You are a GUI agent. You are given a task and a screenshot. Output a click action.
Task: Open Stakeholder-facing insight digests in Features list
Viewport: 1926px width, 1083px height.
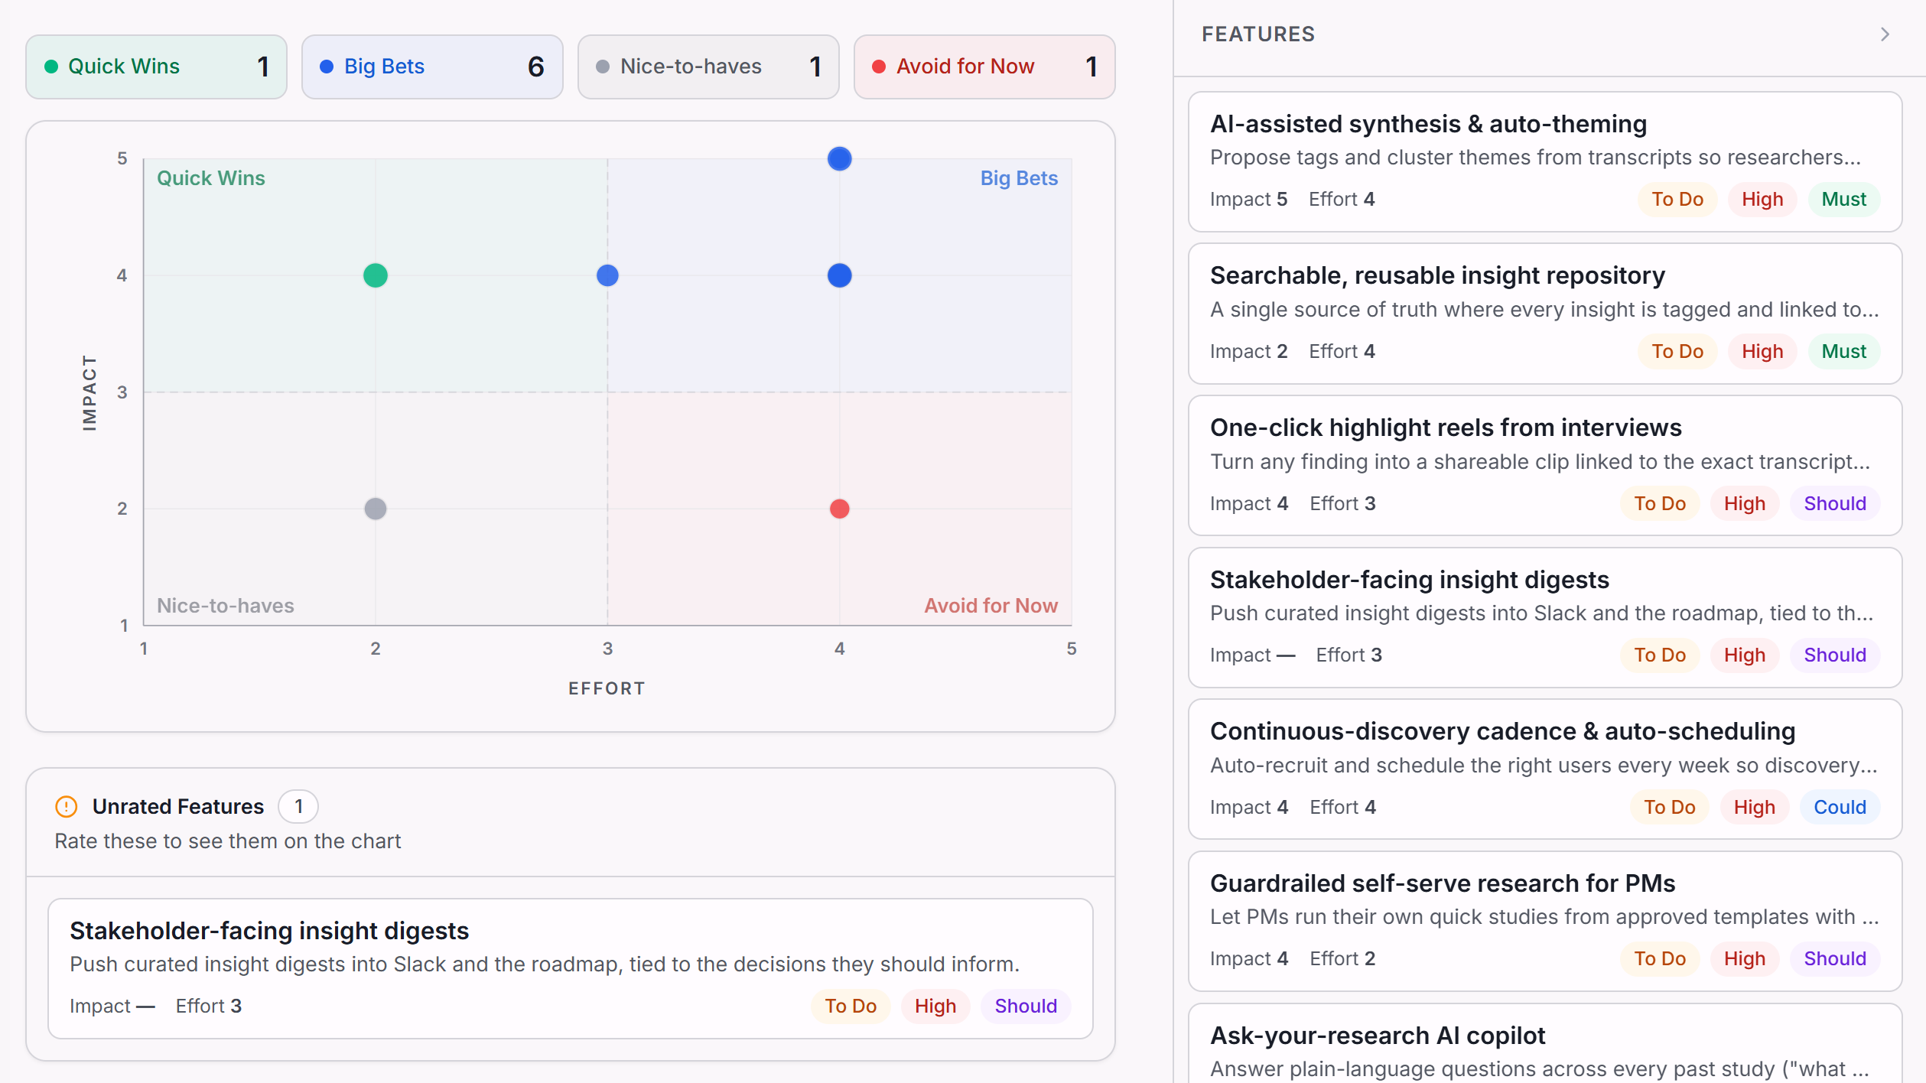click(1545, 617)
